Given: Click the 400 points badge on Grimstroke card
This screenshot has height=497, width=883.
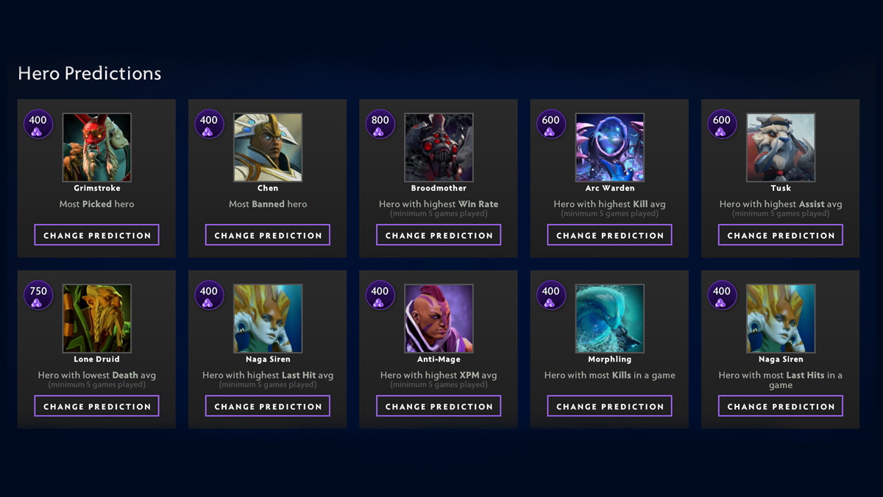Looking at the screenshot, I should click(x=38, y=124).
